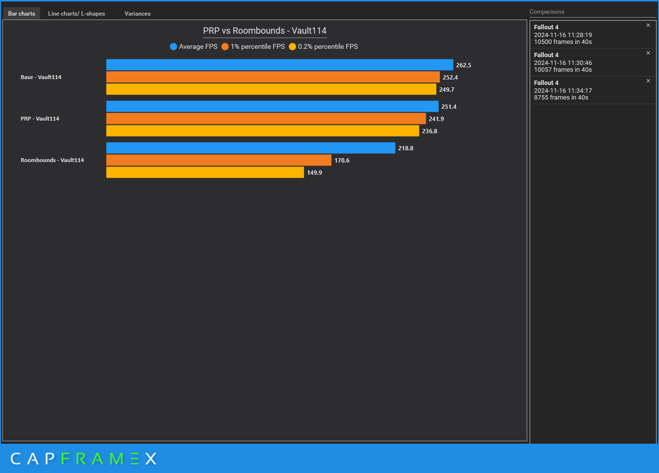
Task: Toggle the 0.2% percentile FPS legend marker
Action: pyautogui.click(x=292, y=47)
